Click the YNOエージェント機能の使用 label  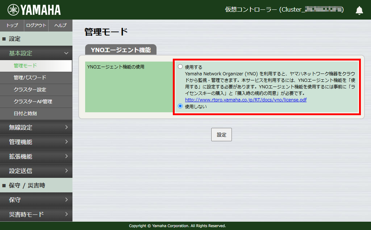coord(116,67)
